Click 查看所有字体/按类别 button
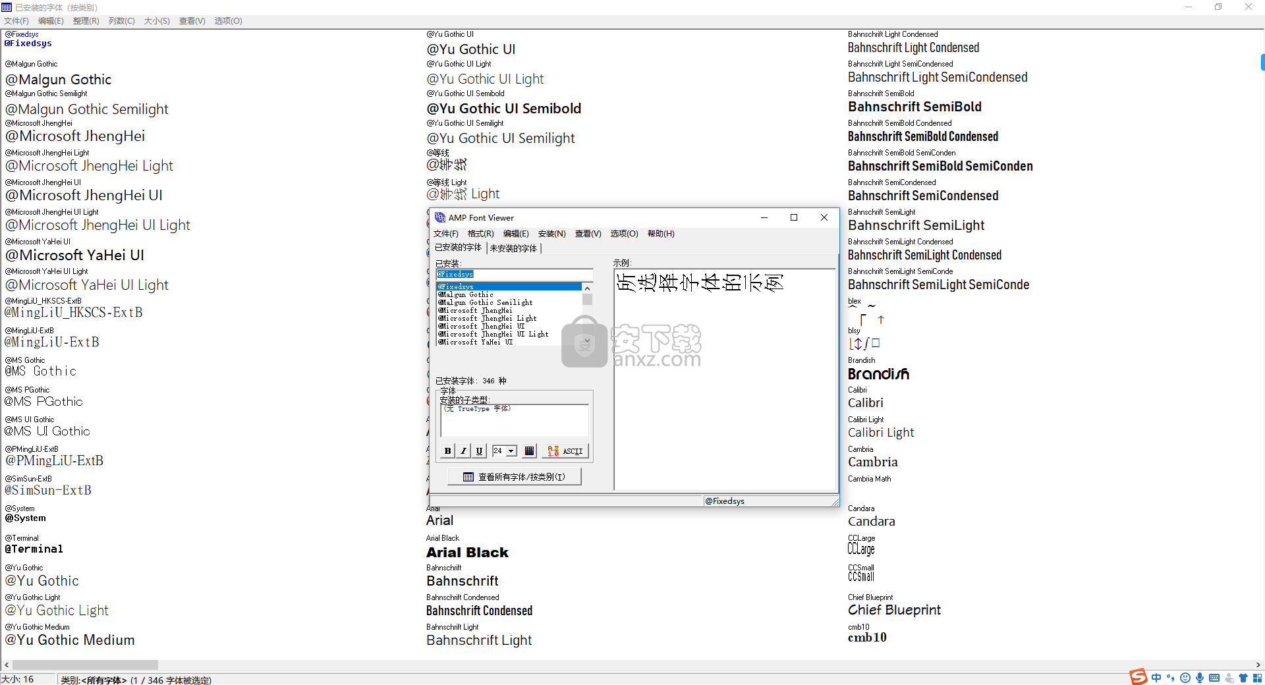 515,477
